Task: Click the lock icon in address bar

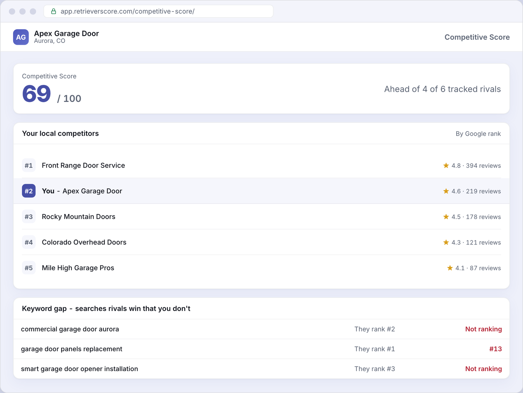Action: tap(54, 11)
